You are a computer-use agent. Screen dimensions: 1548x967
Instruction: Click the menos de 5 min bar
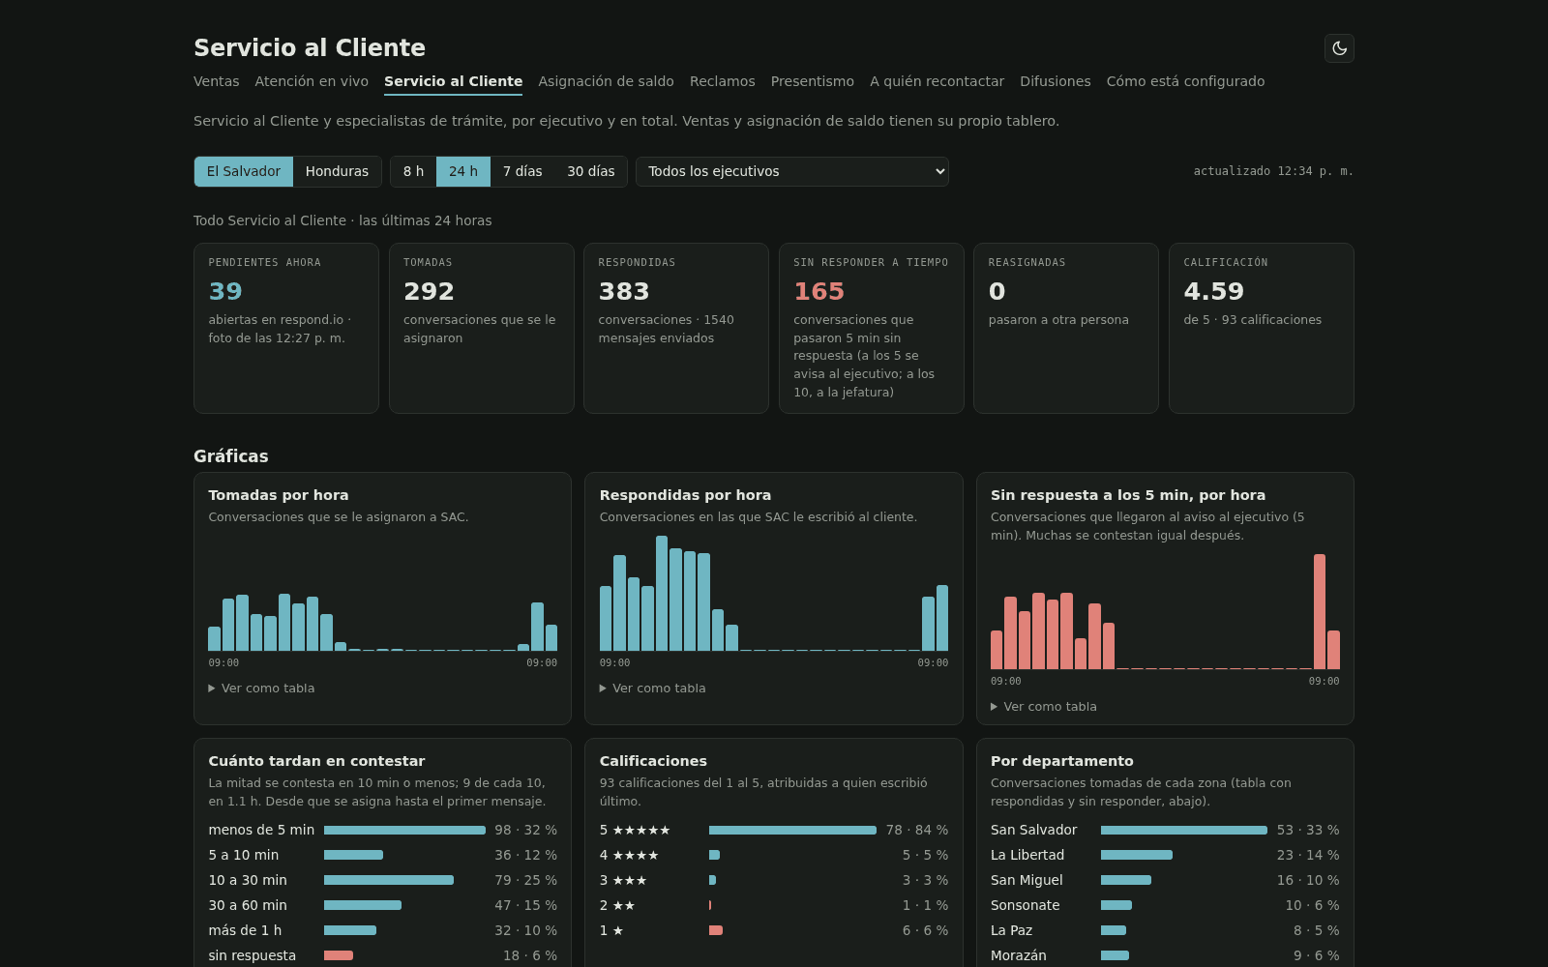(x=404, y=830)
